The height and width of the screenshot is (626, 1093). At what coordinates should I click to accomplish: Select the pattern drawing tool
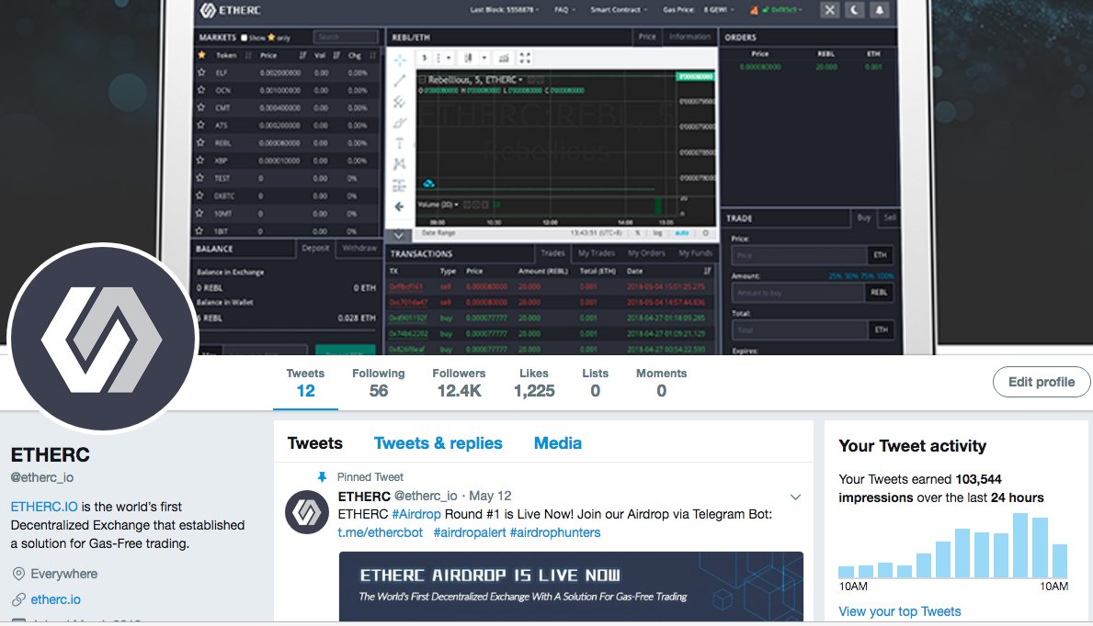[x=400, y=164]
